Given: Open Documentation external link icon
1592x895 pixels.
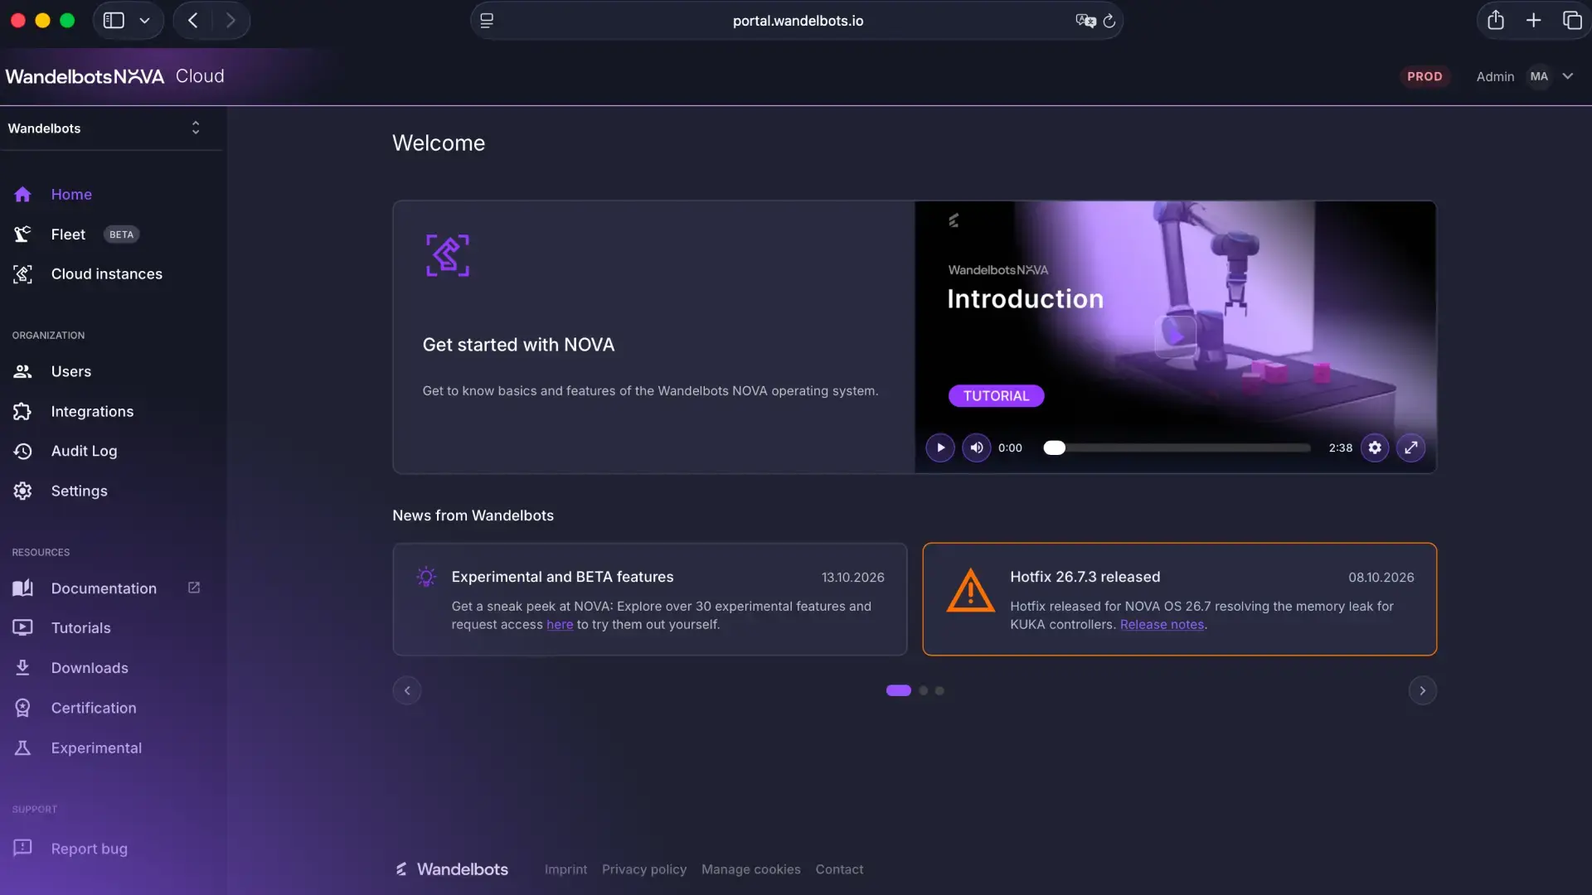Looking at the screenshot, I should [x=194, y=588].
